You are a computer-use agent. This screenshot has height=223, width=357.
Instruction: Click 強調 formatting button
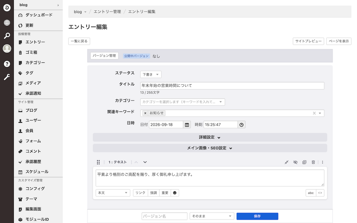154,193
